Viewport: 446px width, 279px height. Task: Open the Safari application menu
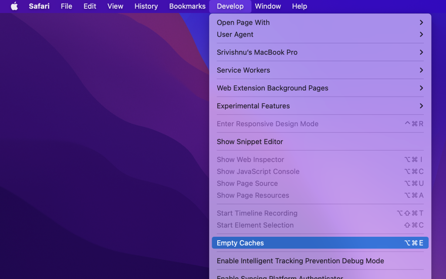39,6
